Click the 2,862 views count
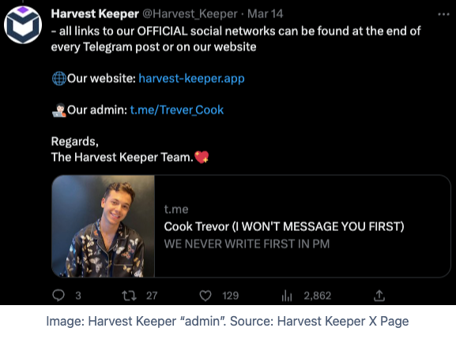The height and width of the screenshot is (339, 456). (318, 296)
